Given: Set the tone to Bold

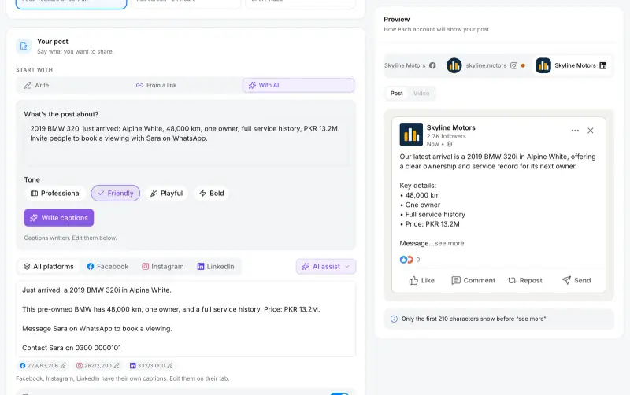Looking at the screenshot, I should (211, 193).
